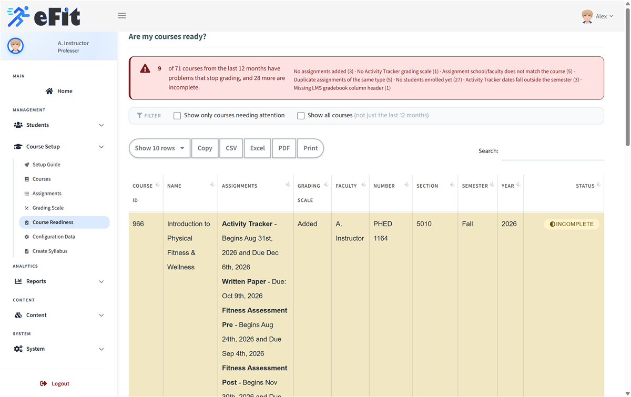Sort by Year column arrows
631x397 pixels.
[518, 185]
